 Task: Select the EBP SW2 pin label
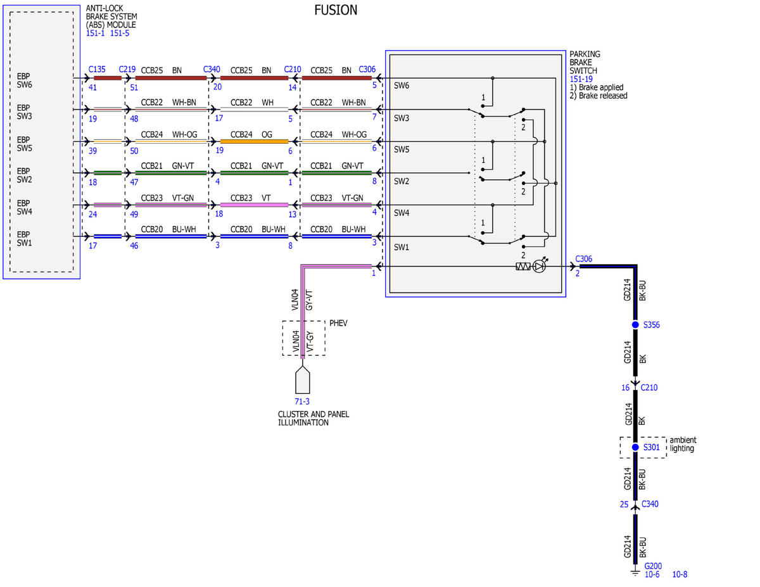point(24,175)
